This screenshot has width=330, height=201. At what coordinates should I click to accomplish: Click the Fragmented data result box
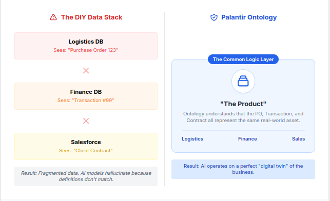coord(86,176)
